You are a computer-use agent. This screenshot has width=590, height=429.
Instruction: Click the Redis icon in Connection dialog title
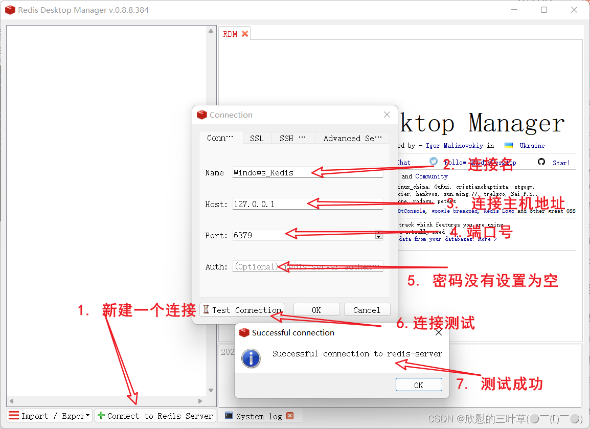pos(201,115)
